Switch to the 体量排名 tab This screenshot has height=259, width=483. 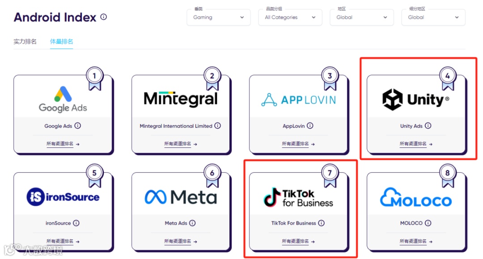point(62,42)
